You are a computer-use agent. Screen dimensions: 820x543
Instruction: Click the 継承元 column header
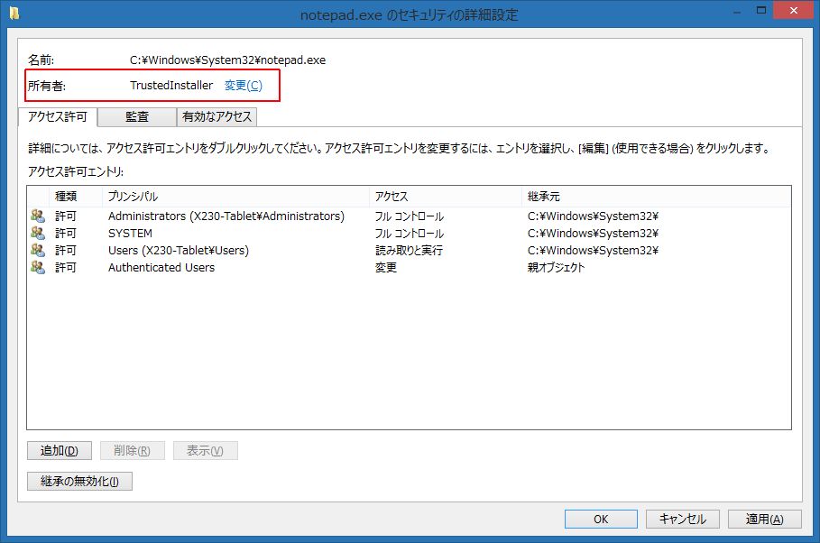coord(654,196)
